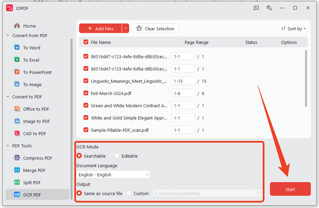319x208 pixels.
Task: Click the OCR PDF icon
Action: [x=17, y=194]
